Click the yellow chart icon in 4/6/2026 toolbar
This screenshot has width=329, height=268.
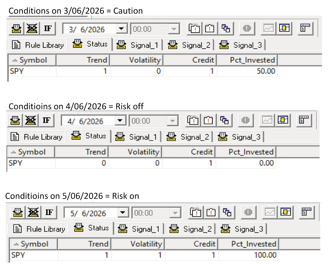click(283, 120)
